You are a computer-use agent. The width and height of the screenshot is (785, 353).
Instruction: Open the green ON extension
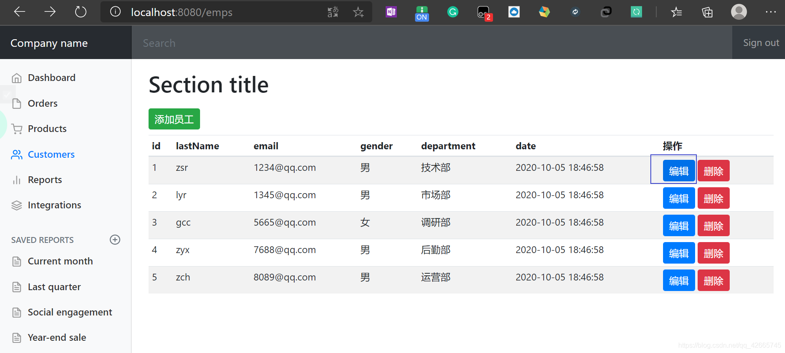[422, 13]
